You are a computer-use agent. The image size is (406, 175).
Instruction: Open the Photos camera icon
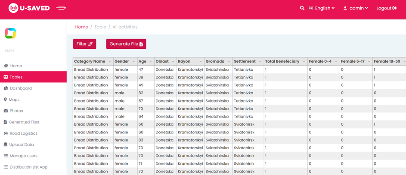[6, 111]
